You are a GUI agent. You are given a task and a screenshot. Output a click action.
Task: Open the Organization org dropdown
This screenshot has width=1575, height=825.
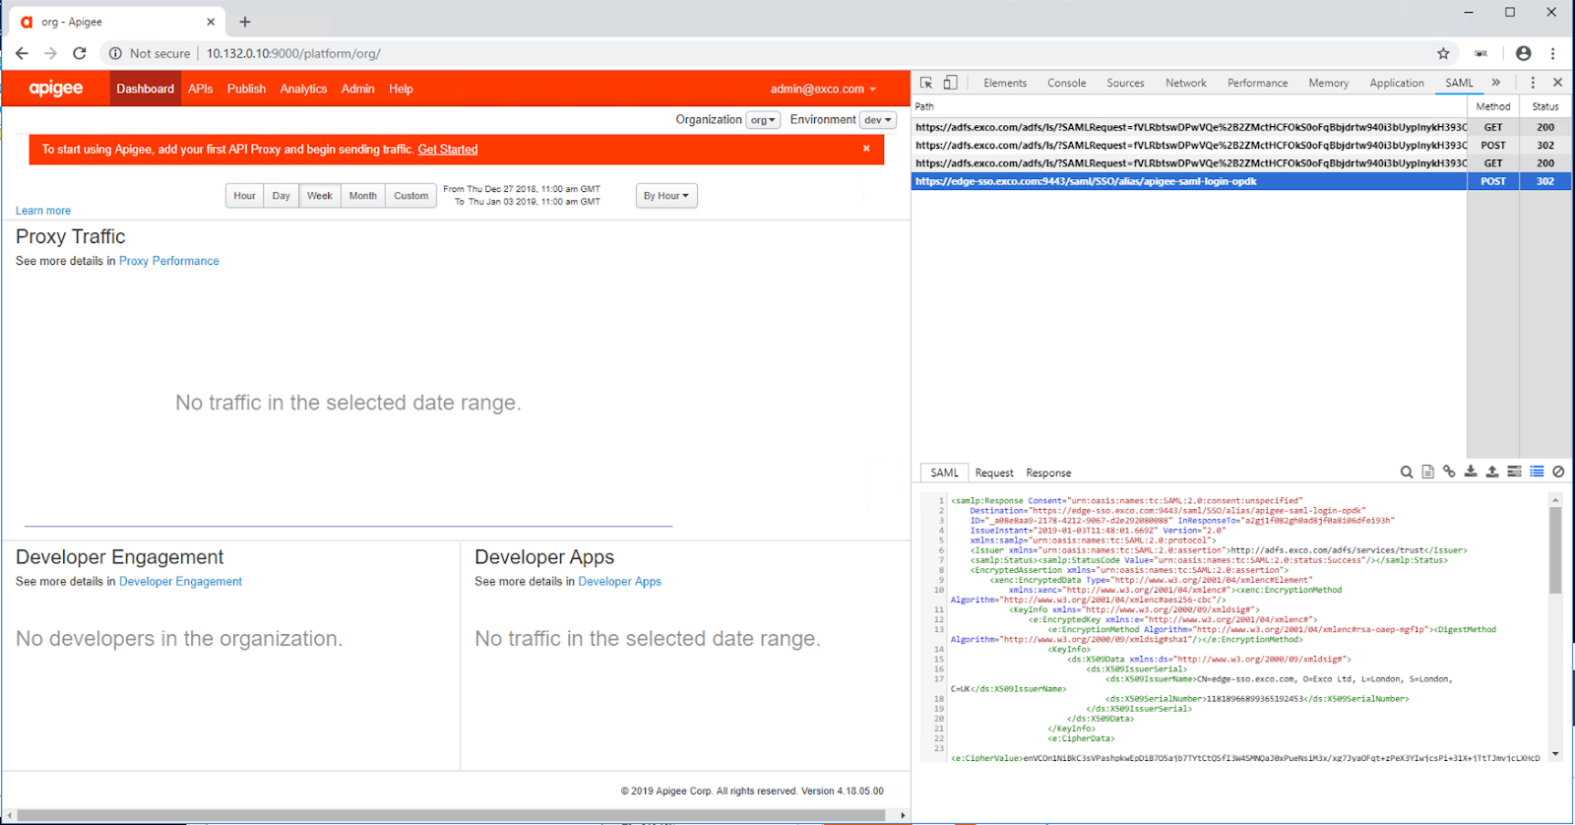[763, 120]
